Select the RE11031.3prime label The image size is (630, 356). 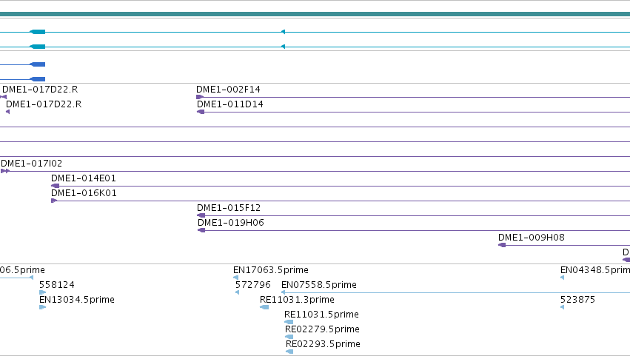point(297,300)
